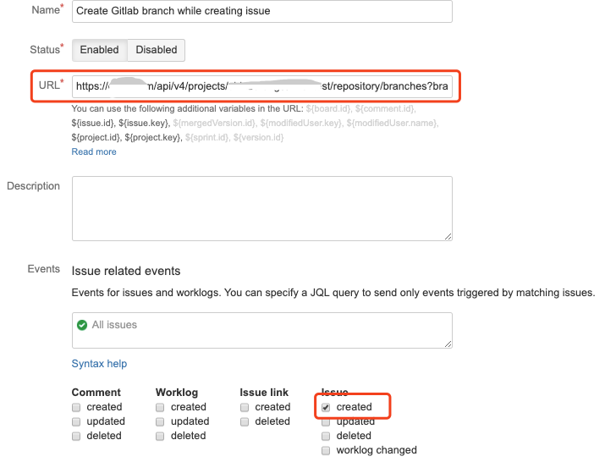Image resolution: width=616 pixels, height=473 pixels.
Task: Toggle Issue worklog changed checkbox
Action: tap(327, 450)
